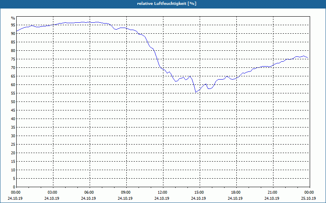Click the 95 value on y-axis

(13, 25)
